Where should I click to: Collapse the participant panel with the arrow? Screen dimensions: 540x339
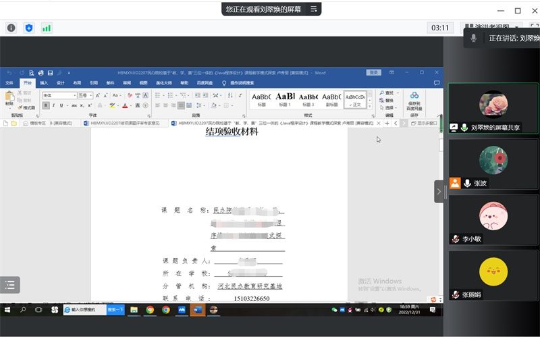(x=439, y=192)
